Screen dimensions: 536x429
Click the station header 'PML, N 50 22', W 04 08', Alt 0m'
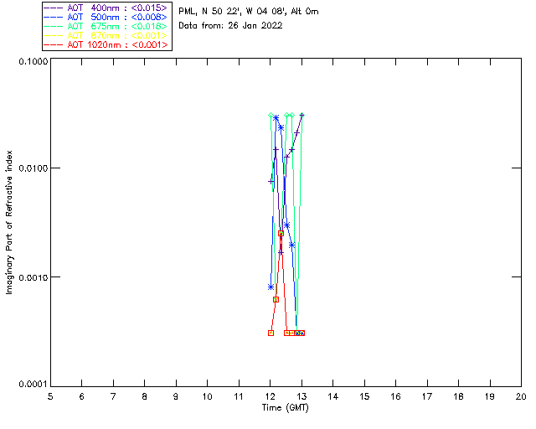pyautogui.click(x=249, y=12)
